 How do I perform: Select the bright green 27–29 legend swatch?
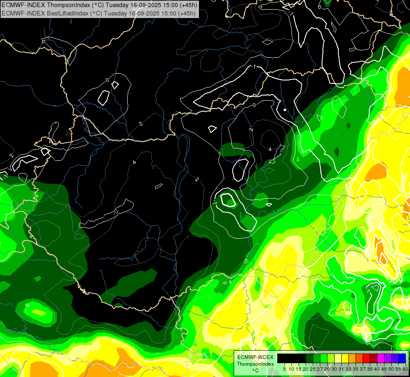tap(324, 359)
